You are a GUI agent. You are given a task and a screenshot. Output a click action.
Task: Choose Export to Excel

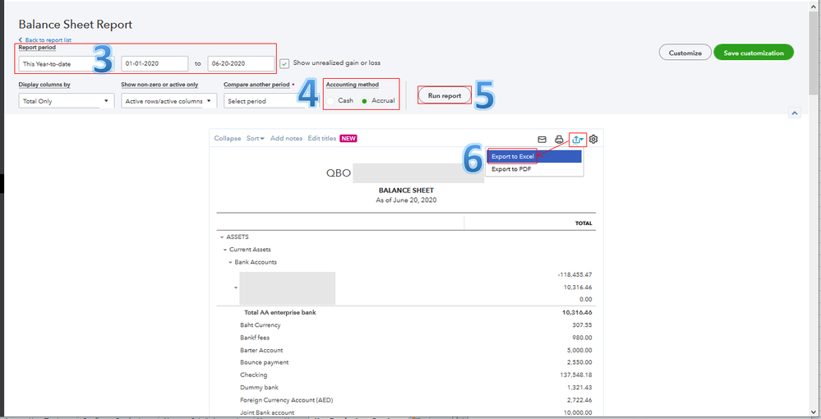click(534, 156)
